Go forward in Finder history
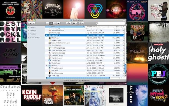 (34, 23)
